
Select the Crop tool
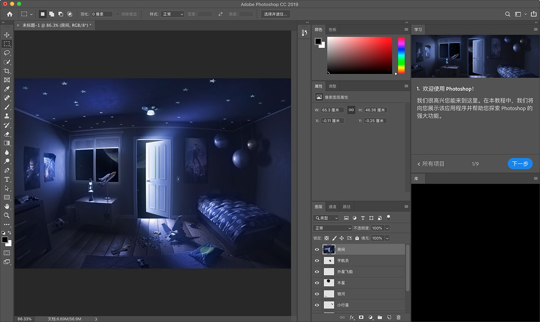pos(7,71)
